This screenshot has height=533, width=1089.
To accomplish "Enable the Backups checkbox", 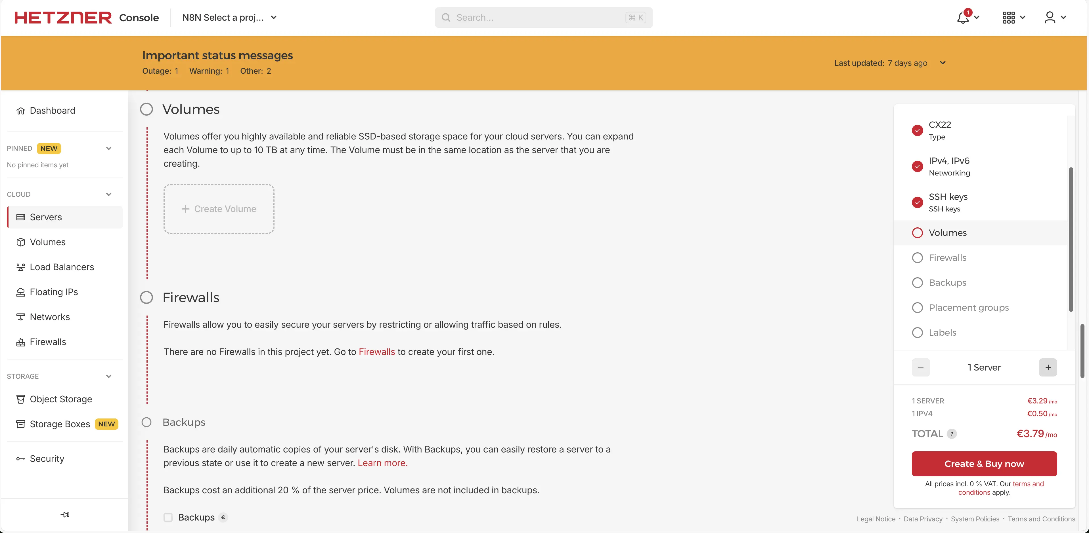I will [168, 517].
